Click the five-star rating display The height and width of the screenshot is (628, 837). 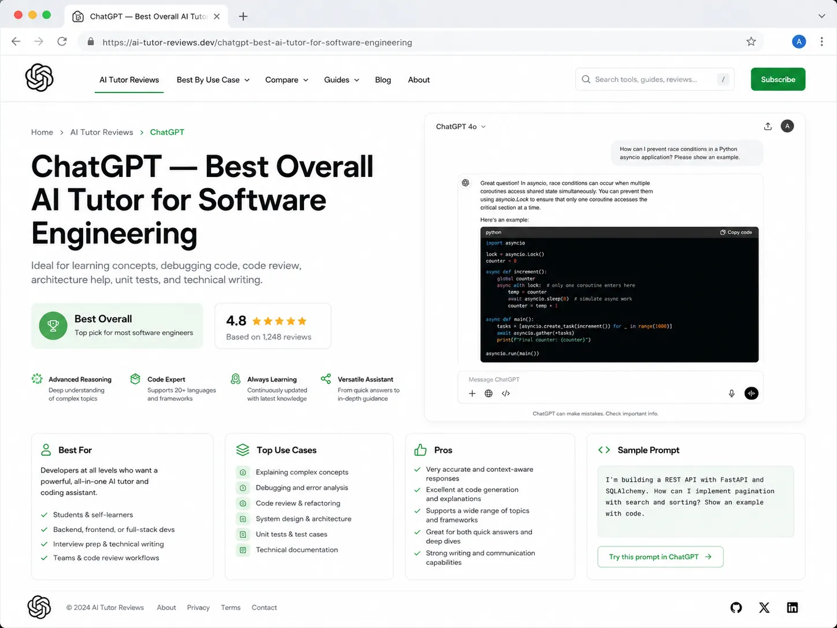(x=279, y=321)
